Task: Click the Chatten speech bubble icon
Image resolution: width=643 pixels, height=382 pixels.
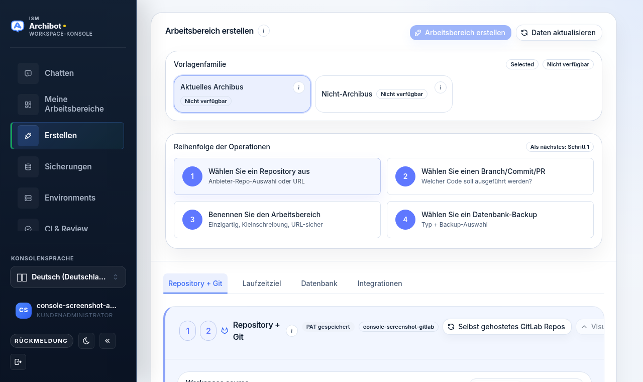Action: (x=28, y=73)
